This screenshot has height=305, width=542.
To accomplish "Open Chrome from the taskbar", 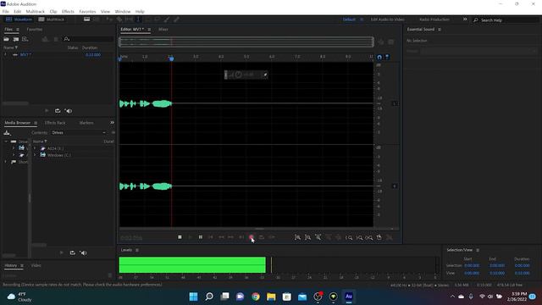I will click(x=256, y=297).
